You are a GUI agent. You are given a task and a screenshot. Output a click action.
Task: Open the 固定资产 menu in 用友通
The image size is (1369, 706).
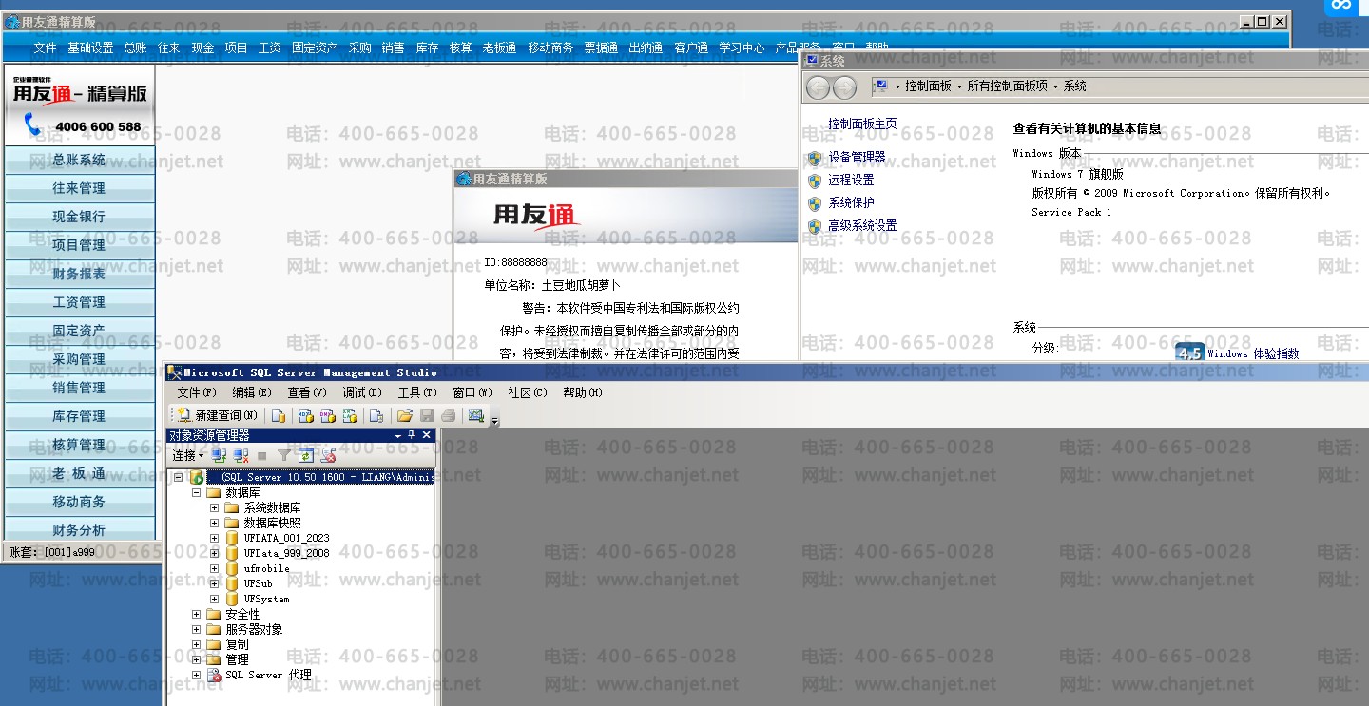click(x=315, y=48)
